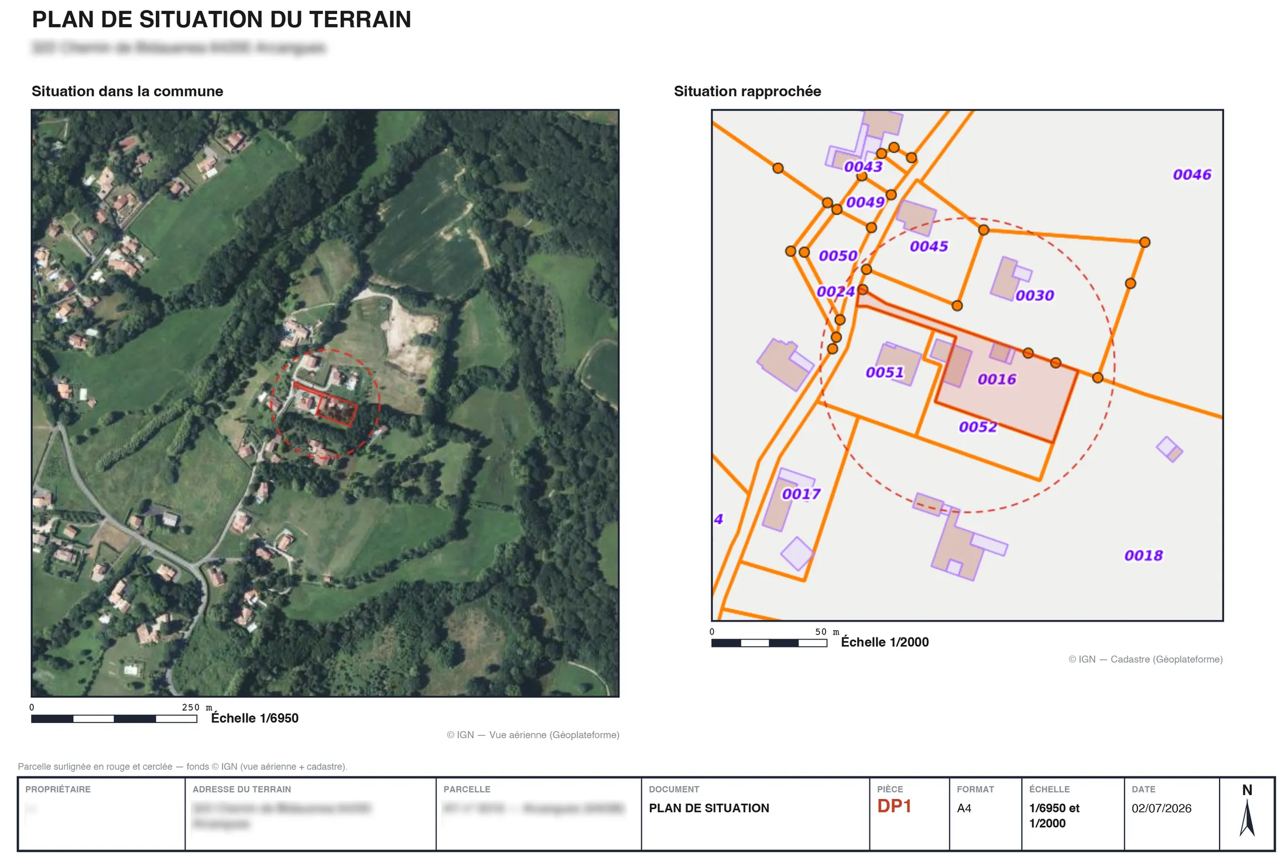This screenshot has height=864, width=1288.
Task: Click the PARCELLE column header
Action: click(x=467, y=789)
